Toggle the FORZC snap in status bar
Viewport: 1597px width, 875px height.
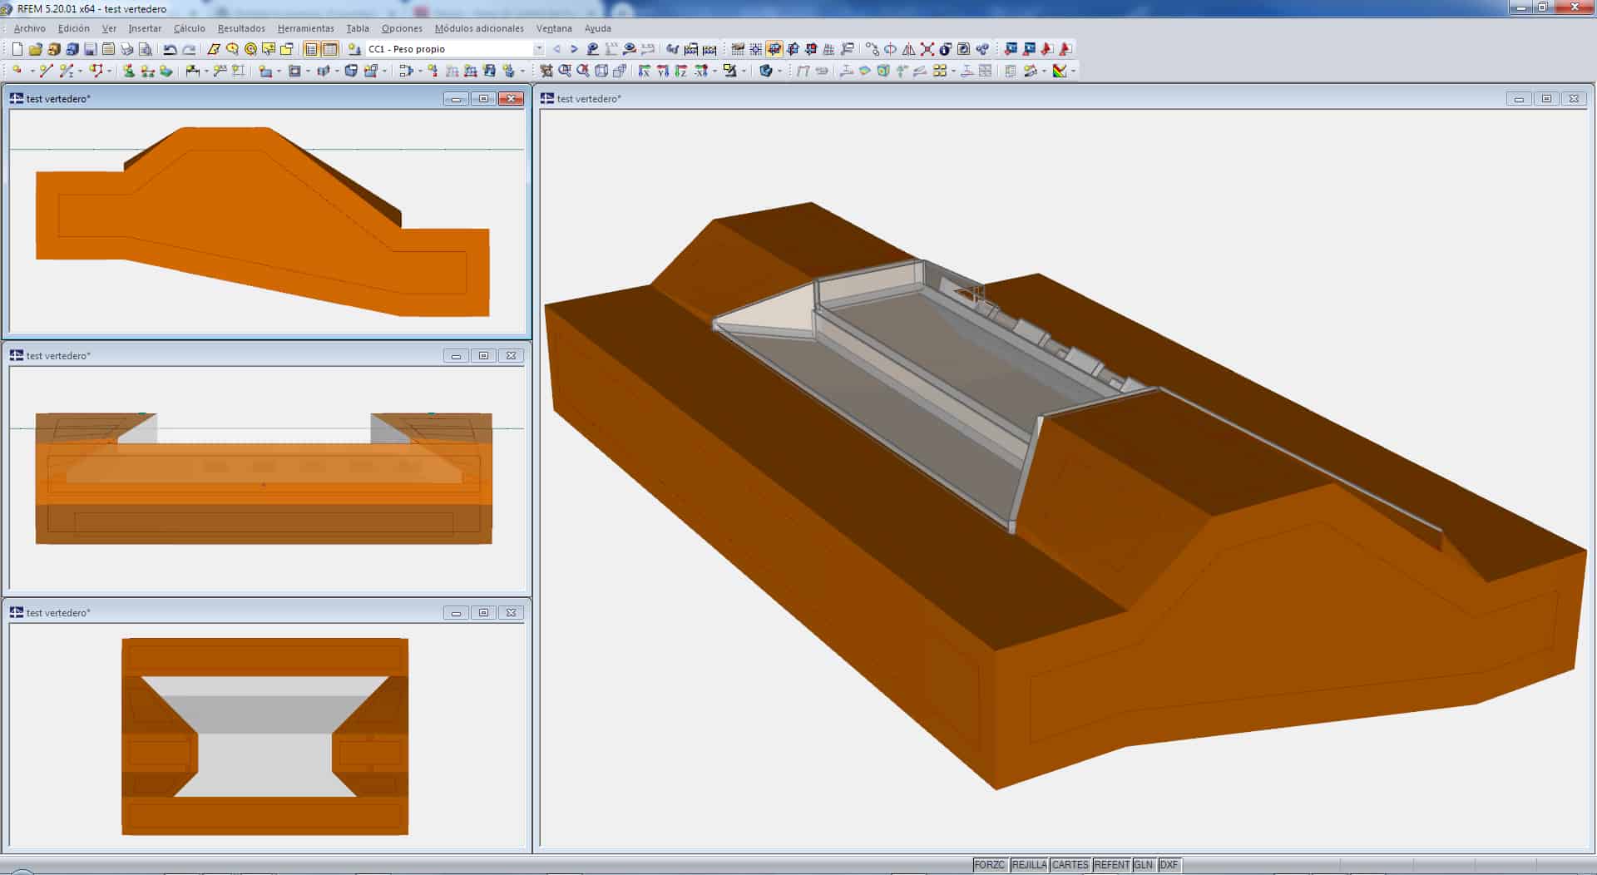click(989, 865)
